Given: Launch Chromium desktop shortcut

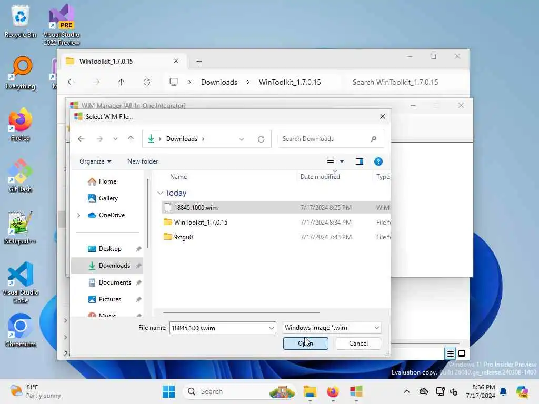Looking at the screenshot, I should pyautogui.click(x=21, y=330).
